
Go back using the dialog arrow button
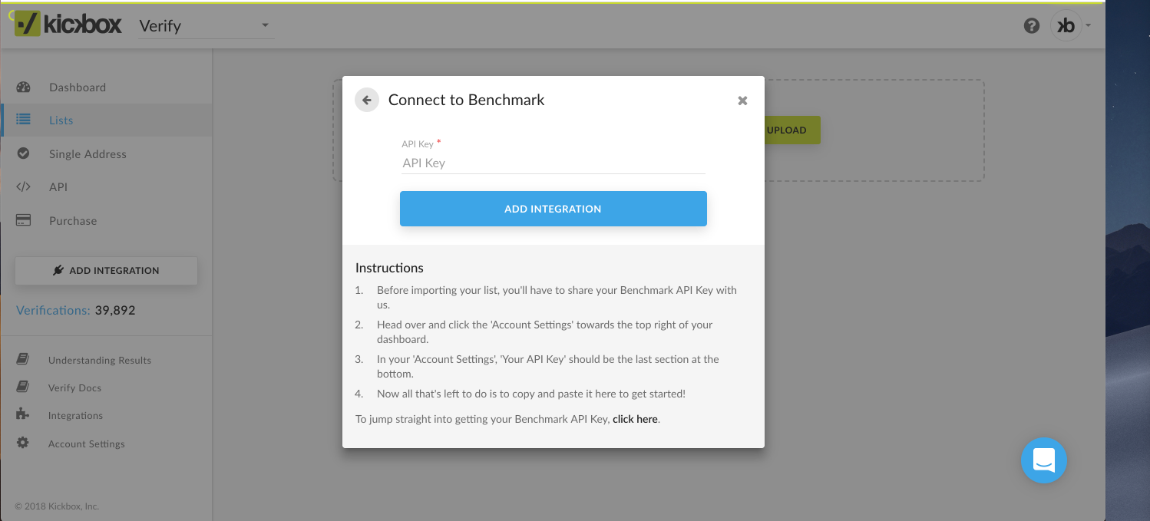(367, 100)
